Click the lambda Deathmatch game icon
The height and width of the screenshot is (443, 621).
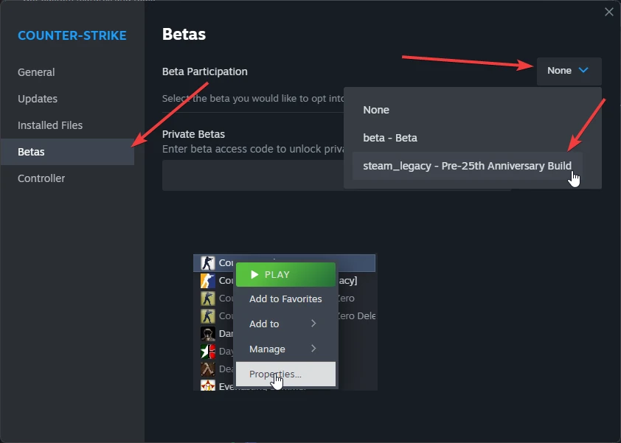(207, 369)
